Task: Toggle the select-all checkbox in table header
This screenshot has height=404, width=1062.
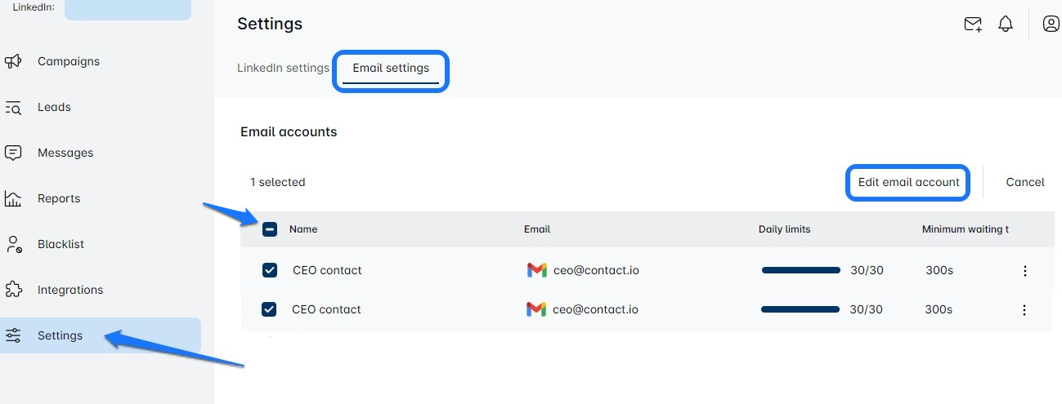Action: pos(270,229)
